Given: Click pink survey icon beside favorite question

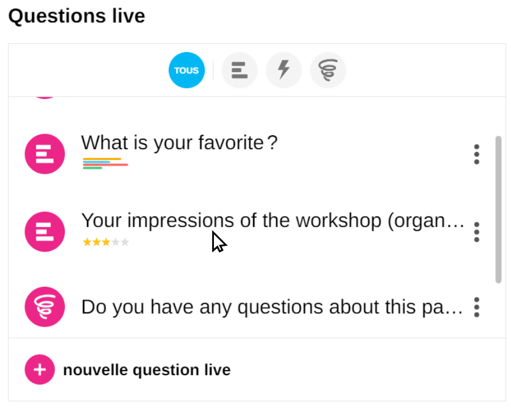Looking at the screenshot, I should coord(44,154).
